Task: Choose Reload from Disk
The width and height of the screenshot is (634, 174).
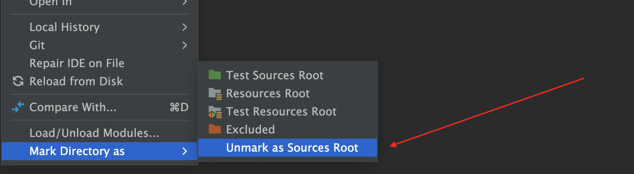Action: pos(76,81)
